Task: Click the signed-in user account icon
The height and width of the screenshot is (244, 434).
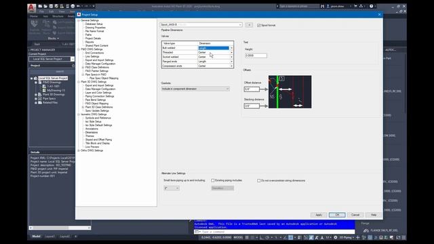Action: (328, 6)
